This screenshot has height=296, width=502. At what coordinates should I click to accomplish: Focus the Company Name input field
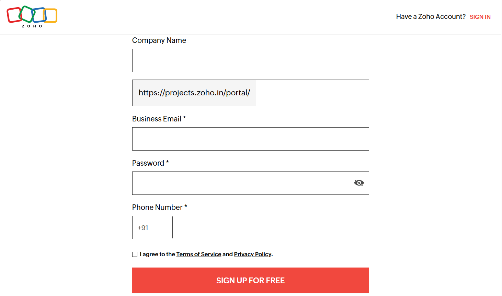pos(251,60)
